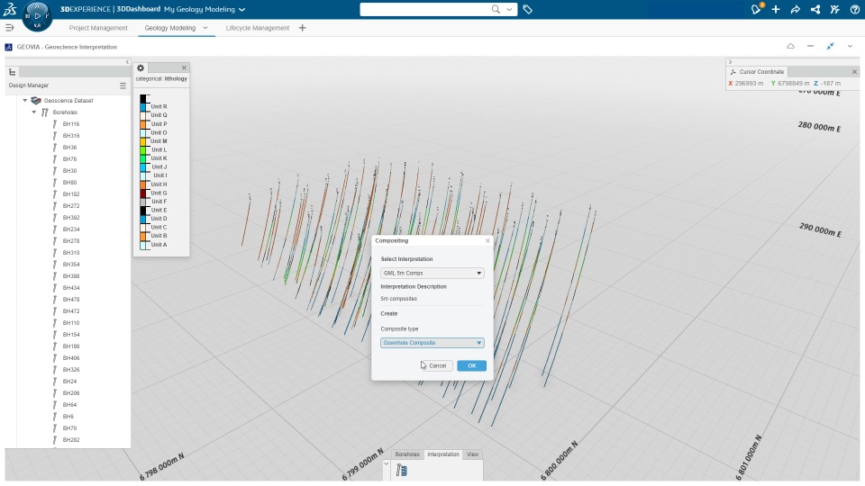
Task: Minimize the widget with dash icon
Action: pos(810,46)
